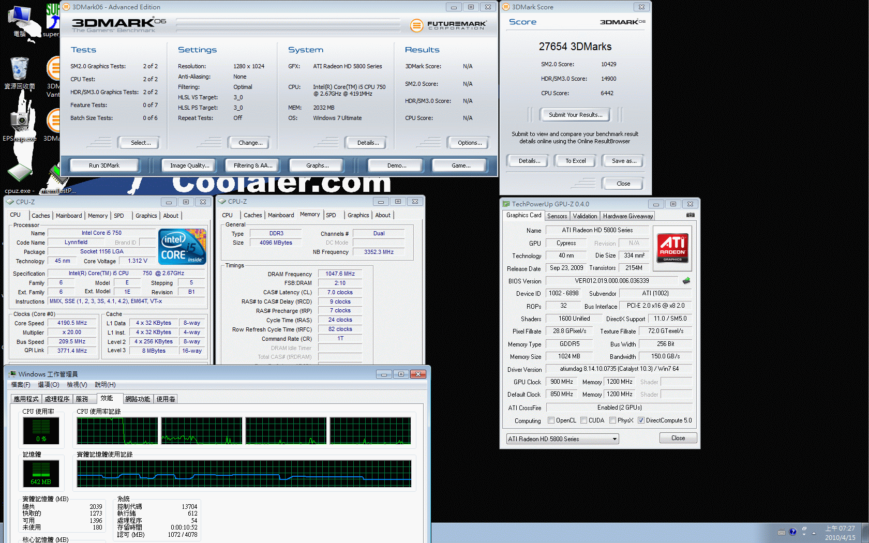Click the 3DMark Score window title icon
The width and height of the screenshot is (869, 543).
(x=506, y=7)
